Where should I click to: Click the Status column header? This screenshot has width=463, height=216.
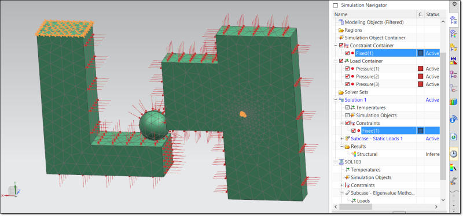[x=432, y=14]
